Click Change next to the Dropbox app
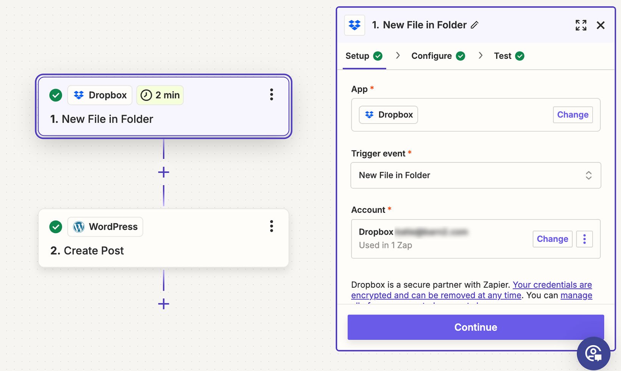The height and width of the screenshot is (371, 621). click(x=573, y=115)
